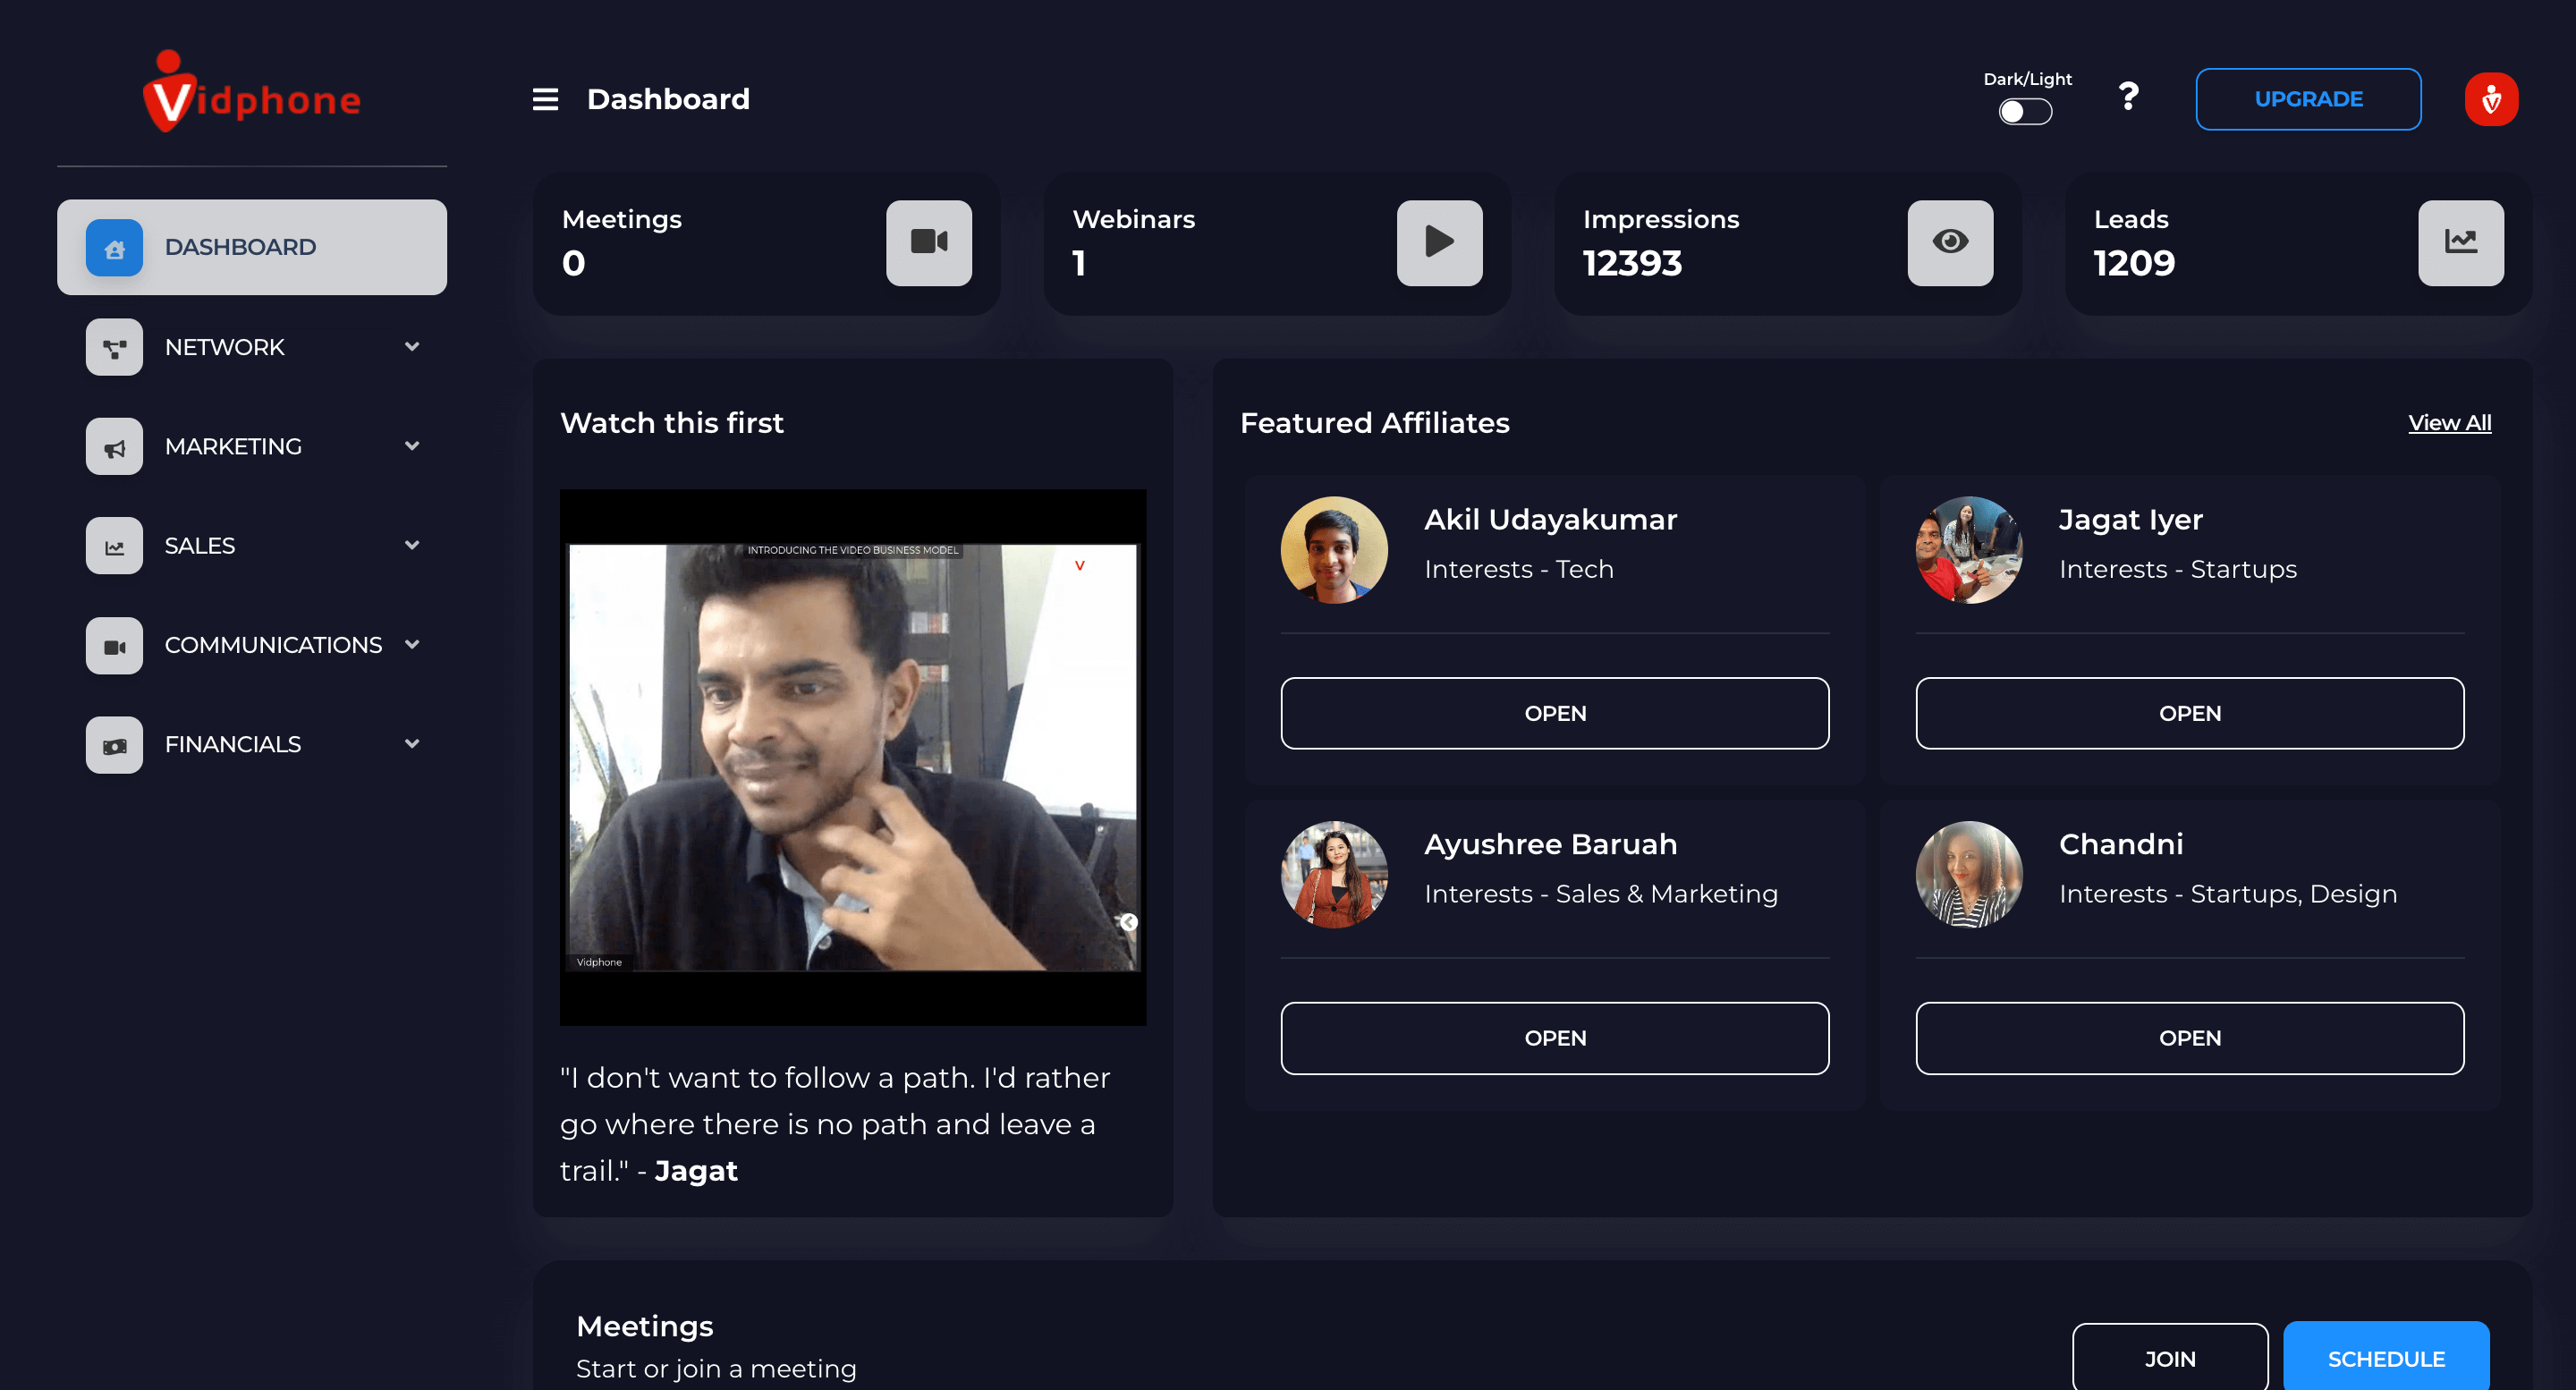This screenshot has width=2576, height=1390.
Task: Expand the Marketing submenu arrow
Action: point(412,446)
